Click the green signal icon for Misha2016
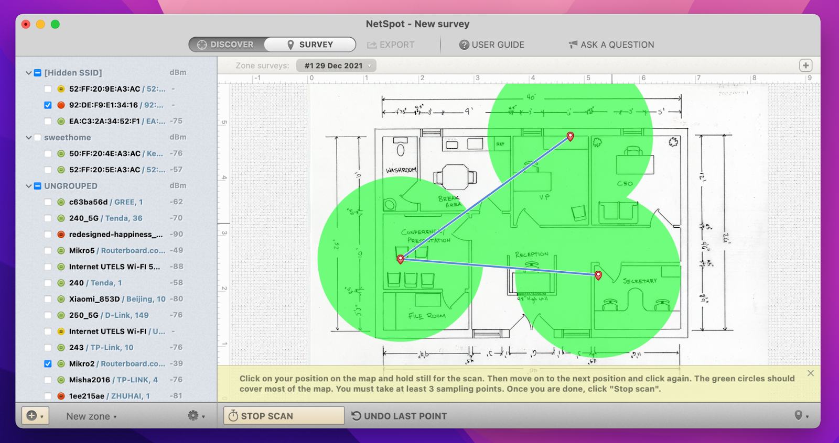 [x=61, y=380]
